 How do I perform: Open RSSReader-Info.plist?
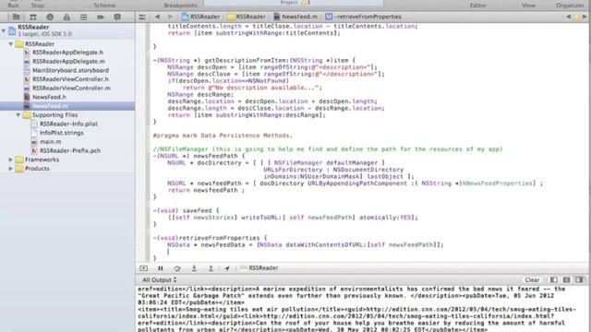68,124
